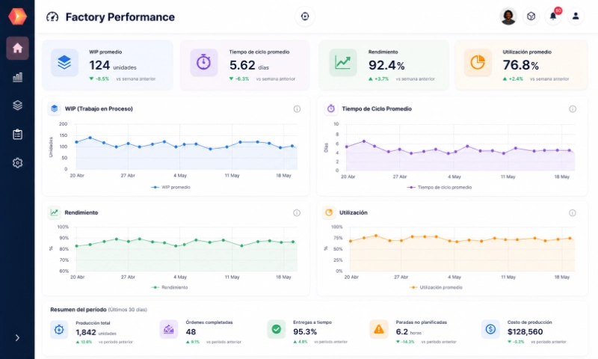The width and height of the screenshot is (598, 359).
Task: Click the 124 unidades value
Action: tap(113, 66)
